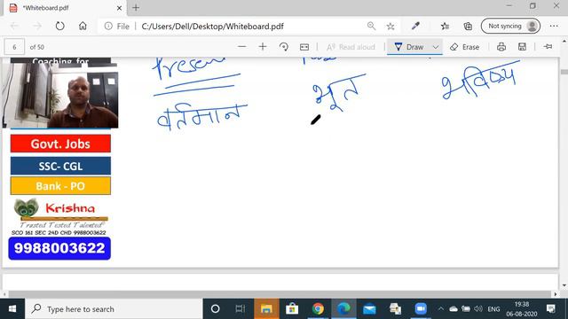This screenshot has height=319, width=568.
Task: Click the webcam video thumbnail
Action: click(60, 96)
